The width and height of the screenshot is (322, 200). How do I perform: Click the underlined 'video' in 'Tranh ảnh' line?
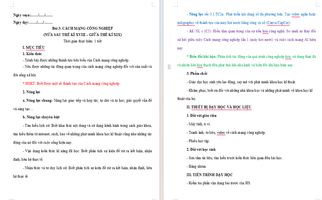(x=221, y=133)
